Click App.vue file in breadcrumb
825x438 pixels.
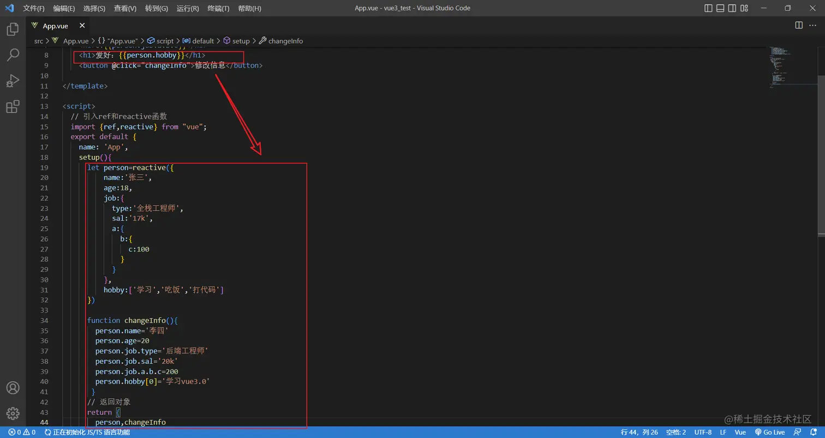(70, 41)
